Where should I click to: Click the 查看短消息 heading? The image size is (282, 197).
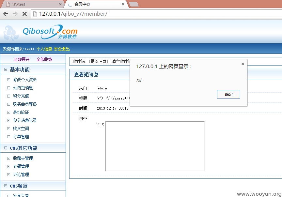(86, 74)
